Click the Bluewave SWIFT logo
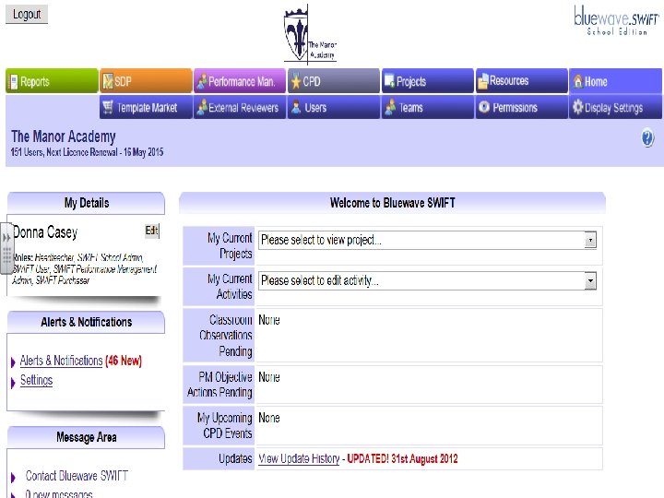664x498 pixels. click(616, 20)
